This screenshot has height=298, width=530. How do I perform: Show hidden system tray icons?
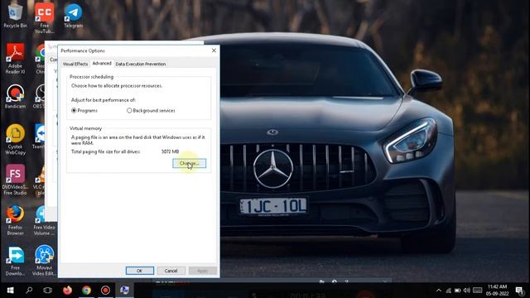click(438, 291)
